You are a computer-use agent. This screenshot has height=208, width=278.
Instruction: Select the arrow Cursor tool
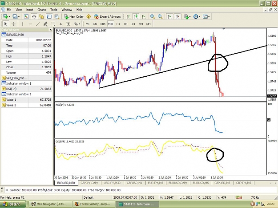click(x=5, y=24)
